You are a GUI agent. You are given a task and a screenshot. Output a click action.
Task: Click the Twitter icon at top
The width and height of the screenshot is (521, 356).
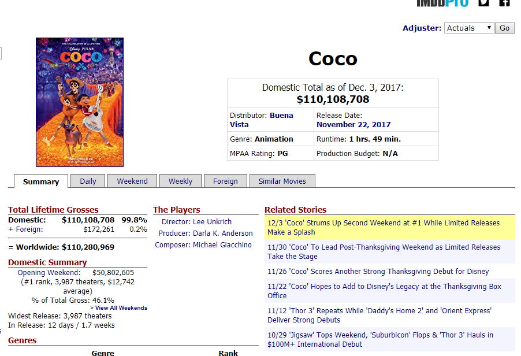coord(484,2)
